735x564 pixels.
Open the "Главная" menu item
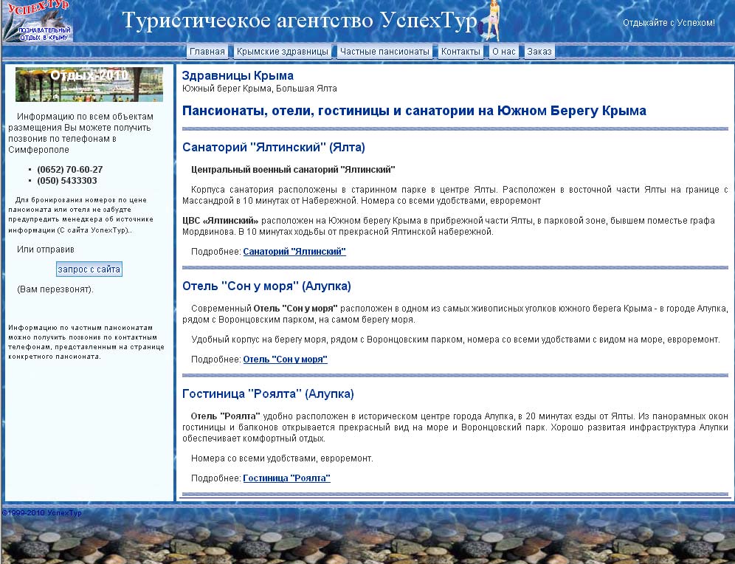click(208, 51)
